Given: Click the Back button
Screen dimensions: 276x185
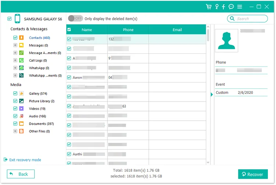Looking at the screenshot, I should tap(21, 174).
